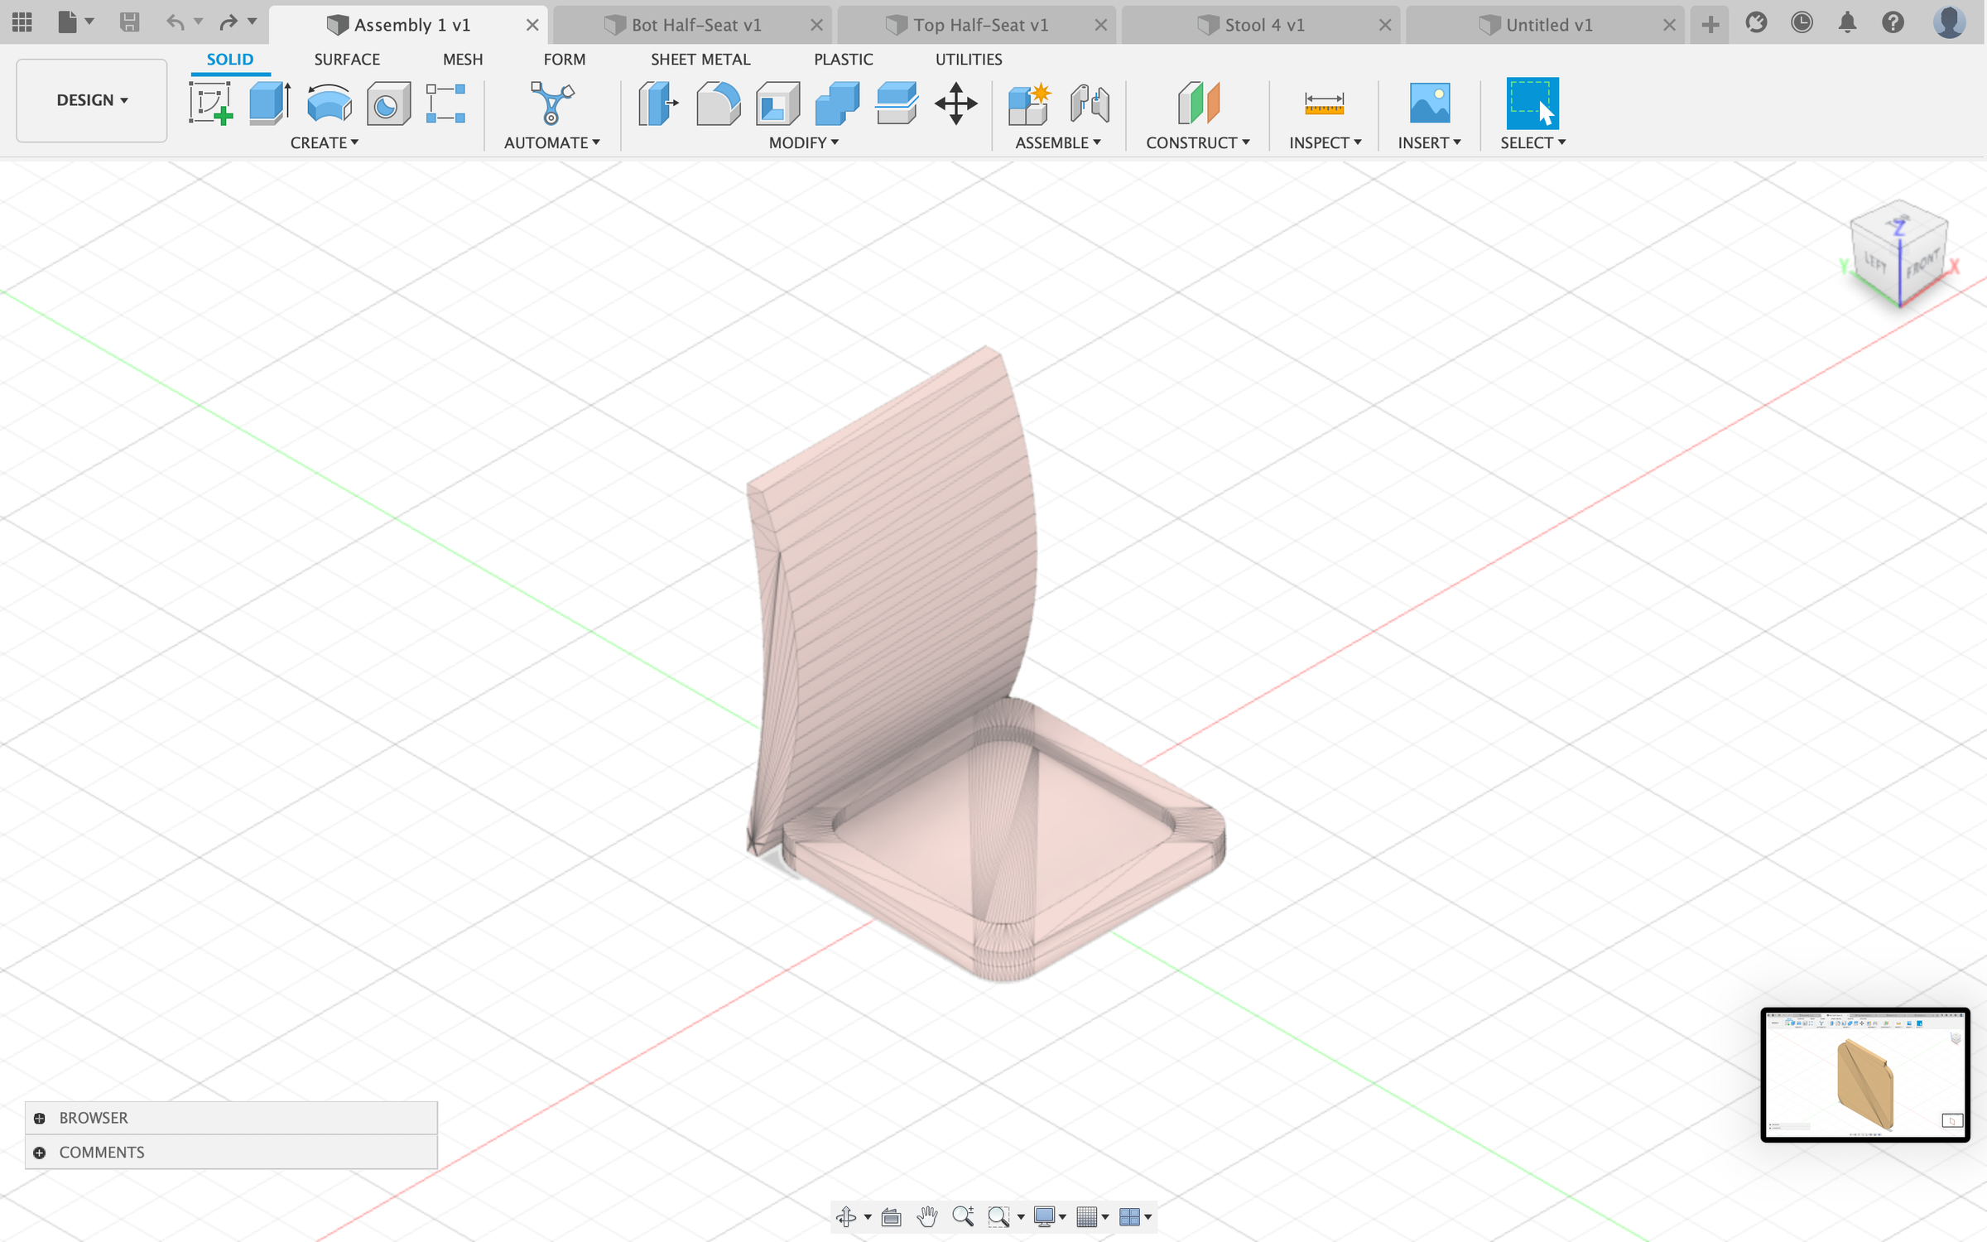The width and height of the screenshot is (1987, 1242).
Task: Open the MODIFY dropdown menu
Action: pyautogui.click(x=803, y=142)
